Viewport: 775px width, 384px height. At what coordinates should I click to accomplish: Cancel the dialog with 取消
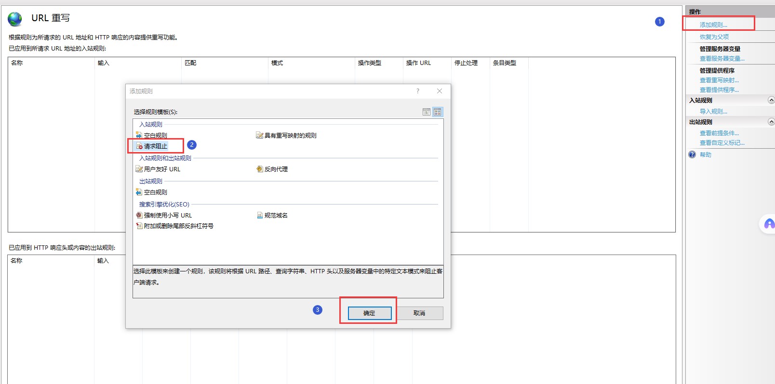(419, 313)
